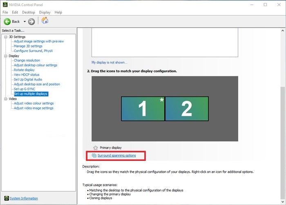Select display 1 monitor icon
The width and height of the screenshot is (286, 205).
tap(143, 109)
